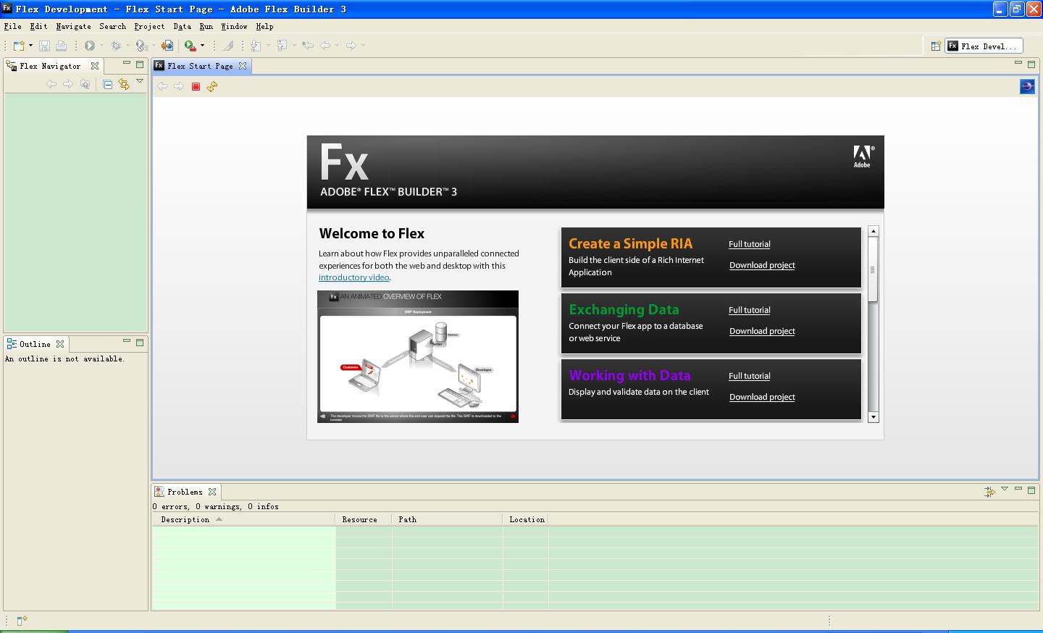The width and height of the screenshot is (1043, 633).
Task: Click Flex Navigator's Up folder icon
Action: 85,84
